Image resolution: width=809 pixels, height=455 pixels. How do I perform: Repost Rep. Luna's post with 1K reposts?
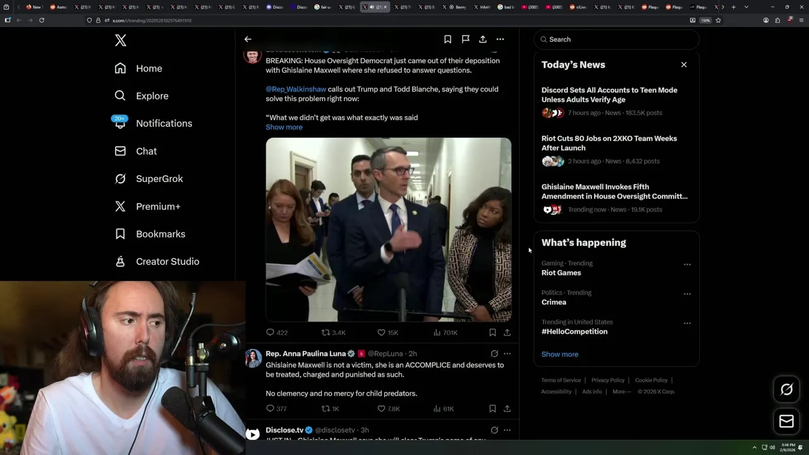331,409
